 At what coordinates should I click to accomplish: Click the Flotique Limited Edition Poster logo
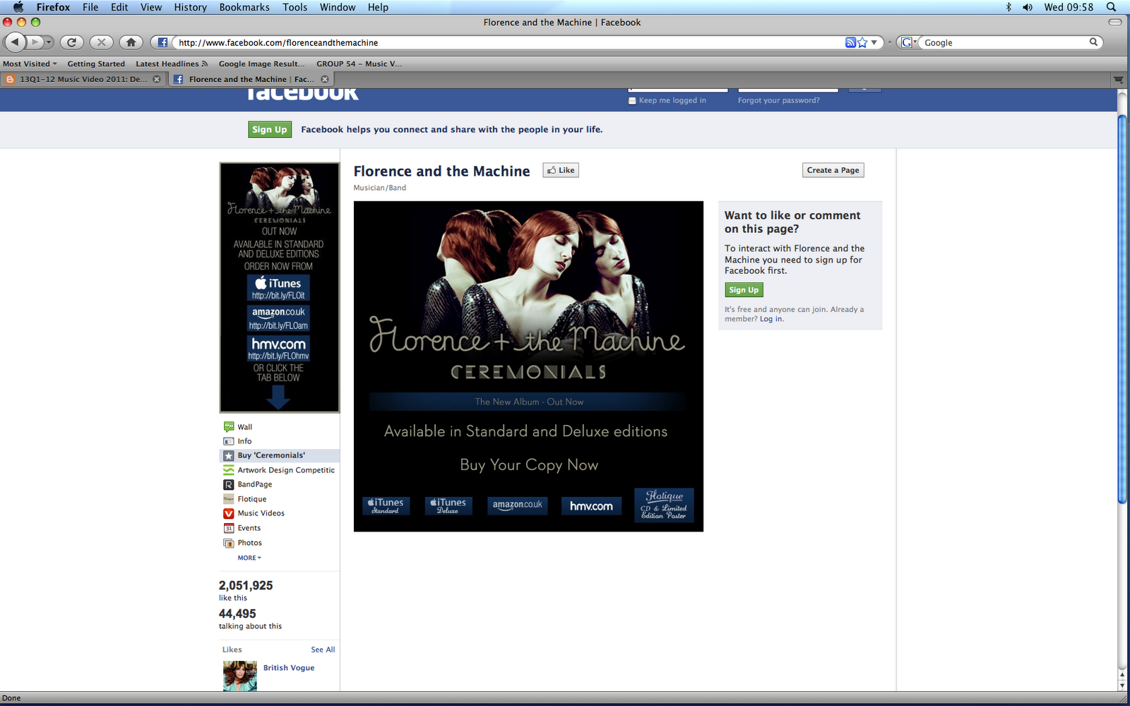[664, 505]
